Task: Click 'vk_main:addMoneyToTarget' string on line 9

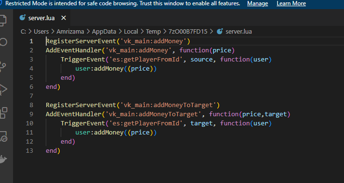Action: click(153, 114)
